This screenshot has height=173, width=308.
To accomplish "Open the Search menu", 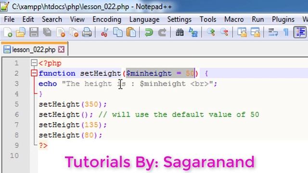I will tap(52, 19).
